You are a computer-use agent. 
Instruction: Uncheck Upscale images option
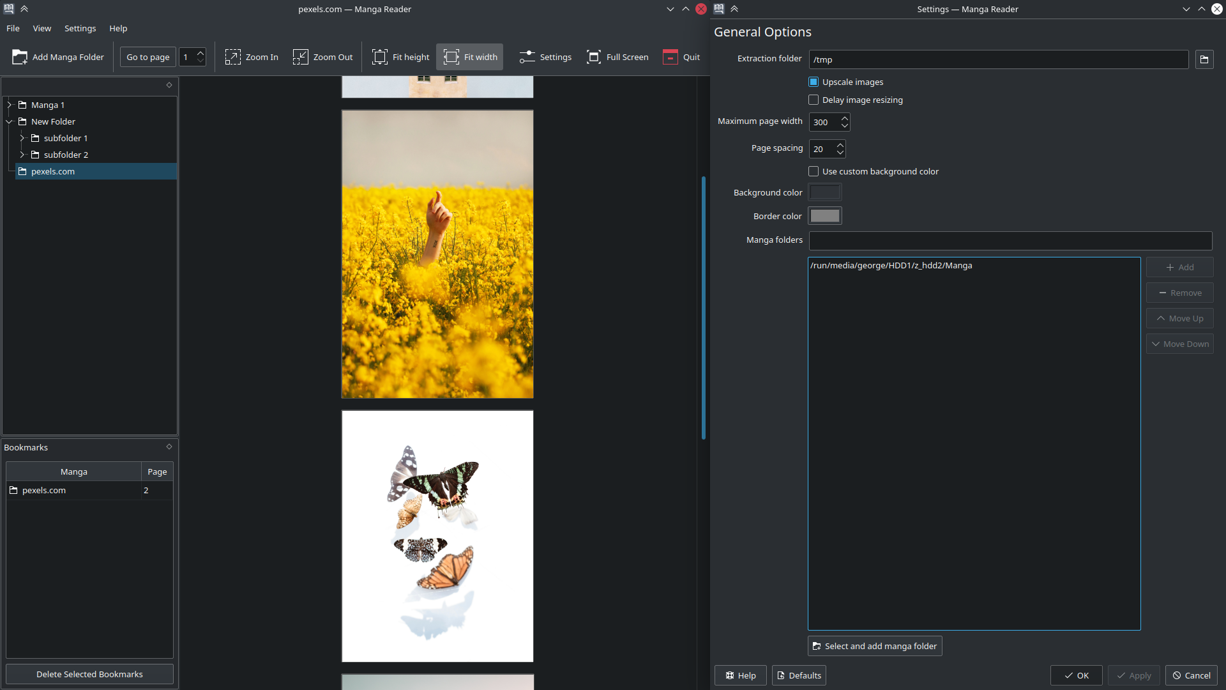coord(814,82)
